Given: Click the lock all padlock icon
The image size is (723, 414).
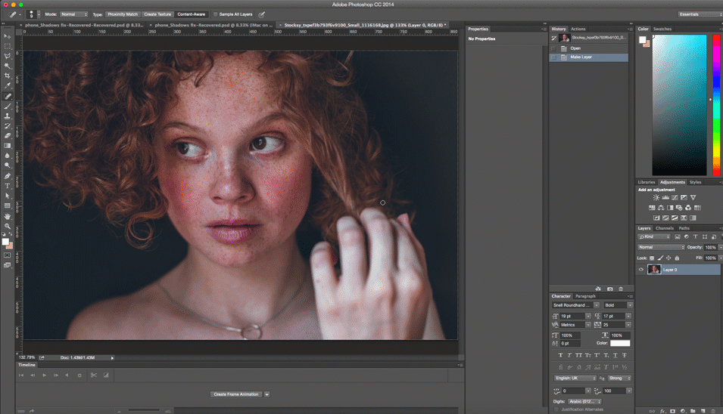Looking at the screenshot, I should tap(677, 258).
